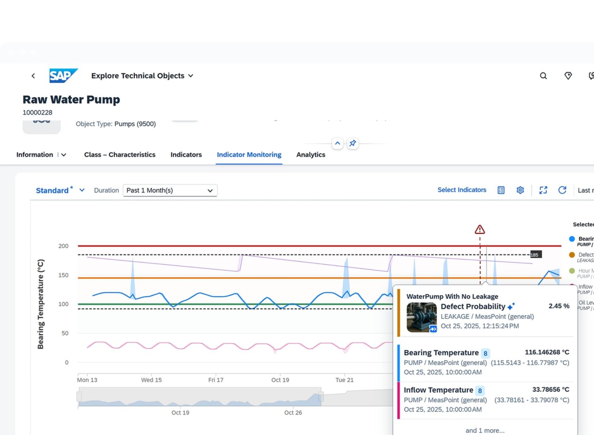The image size is (594, 435).
Task: Open the Duration dropdown
Action: [170, 191]
